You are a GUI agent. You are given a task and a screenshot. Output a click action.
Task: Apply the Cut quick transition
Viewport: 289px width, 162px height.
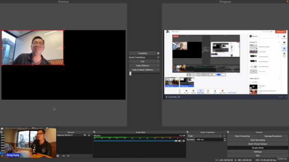click(x=143, y=62)
